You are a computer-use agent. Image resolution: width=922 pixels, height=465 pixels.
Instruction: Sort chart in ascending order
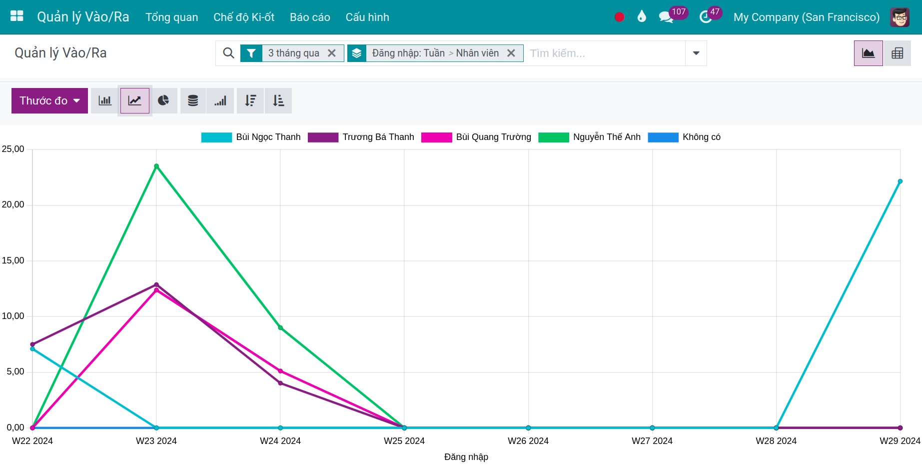coord(278,100)
